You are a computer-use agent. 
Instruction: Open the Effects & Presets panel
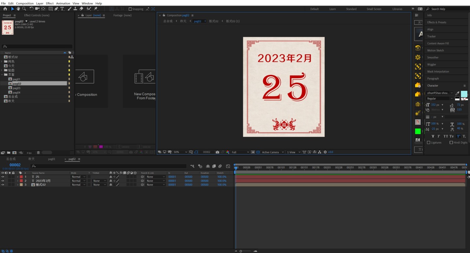tap(437, 22)
